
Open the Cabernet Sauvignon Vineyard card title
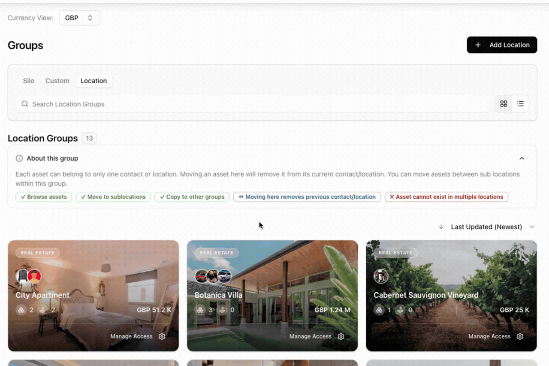point(426,295)
